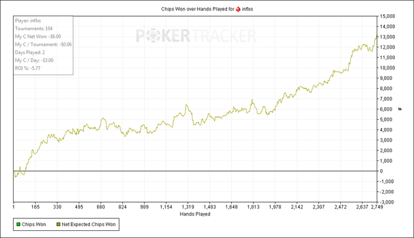Click the My C Net Won stat line
This screenshot has width=414, height=238.
coord(38,37)
